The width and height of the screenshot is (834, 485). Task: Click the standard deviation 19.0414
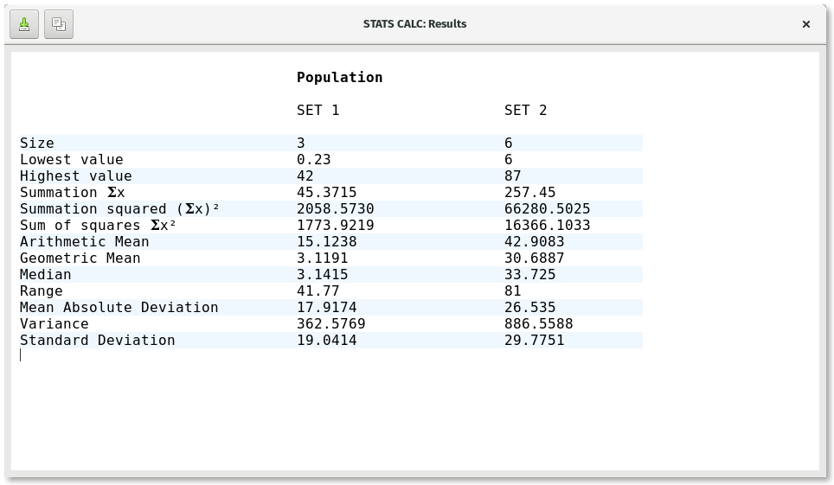tap(326, 341)
